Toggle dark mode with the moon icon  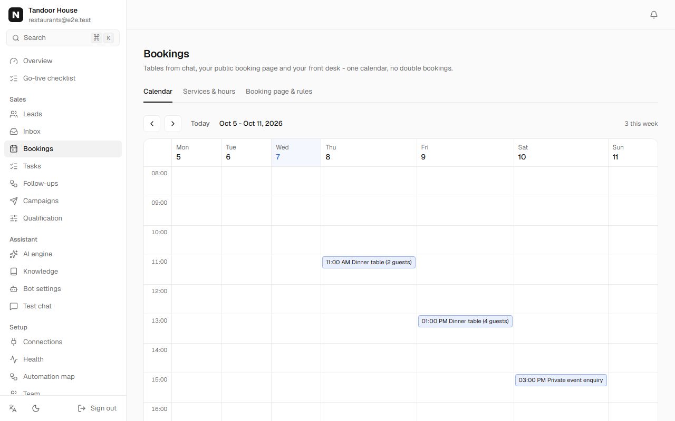point(36,408)
